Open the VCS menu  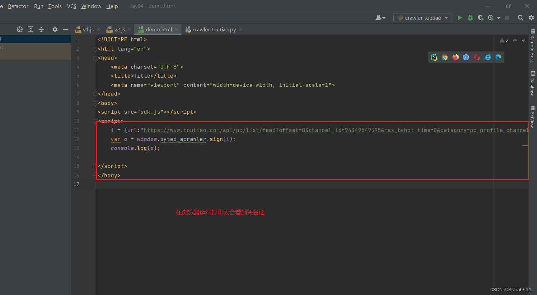coord(72,6)
